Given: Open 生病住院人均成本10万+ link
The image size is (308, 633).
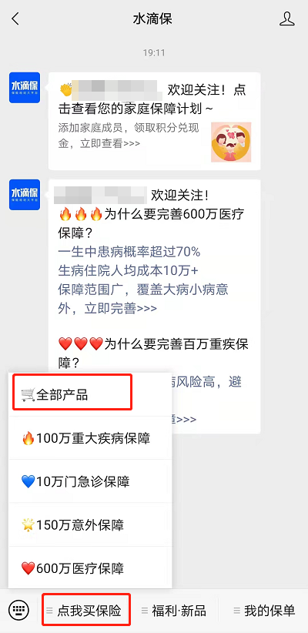Looking at the screenshot, I should click(128, 270).
